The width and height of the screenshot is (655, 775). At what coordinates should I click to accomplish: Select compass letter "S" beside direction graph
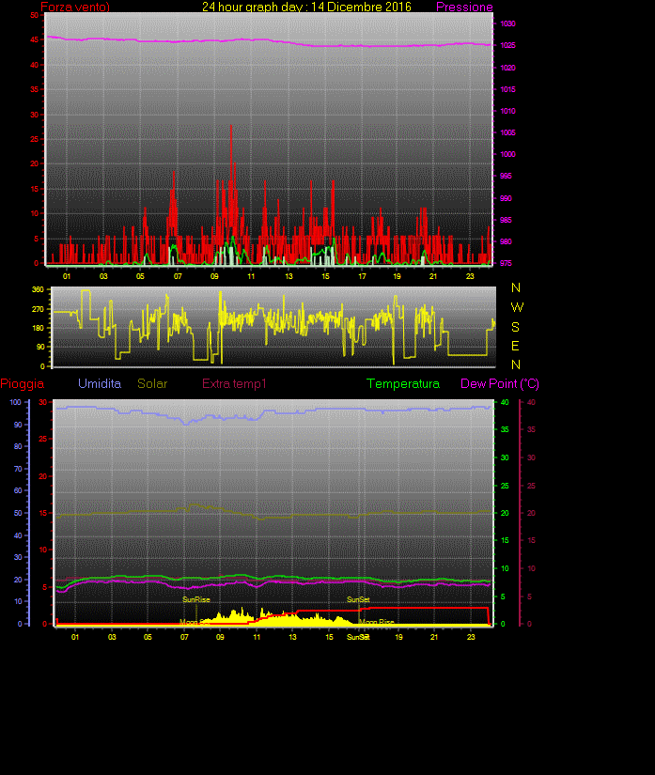(516, 327)
